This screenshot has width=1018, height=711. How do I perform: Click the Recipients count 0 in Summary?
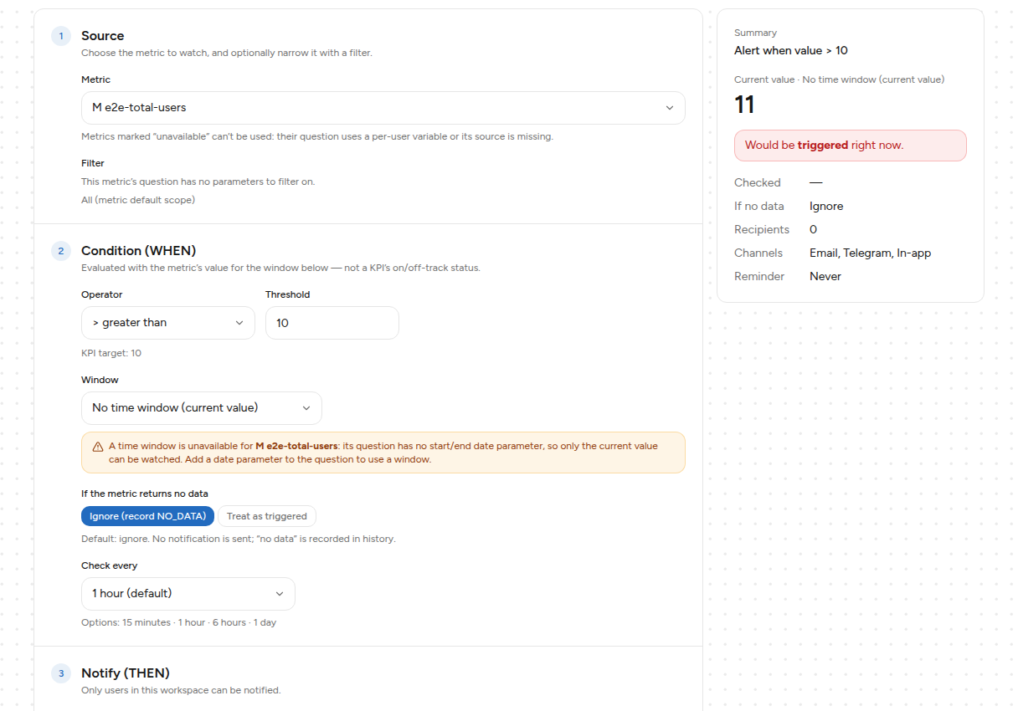tap(813, 230)
